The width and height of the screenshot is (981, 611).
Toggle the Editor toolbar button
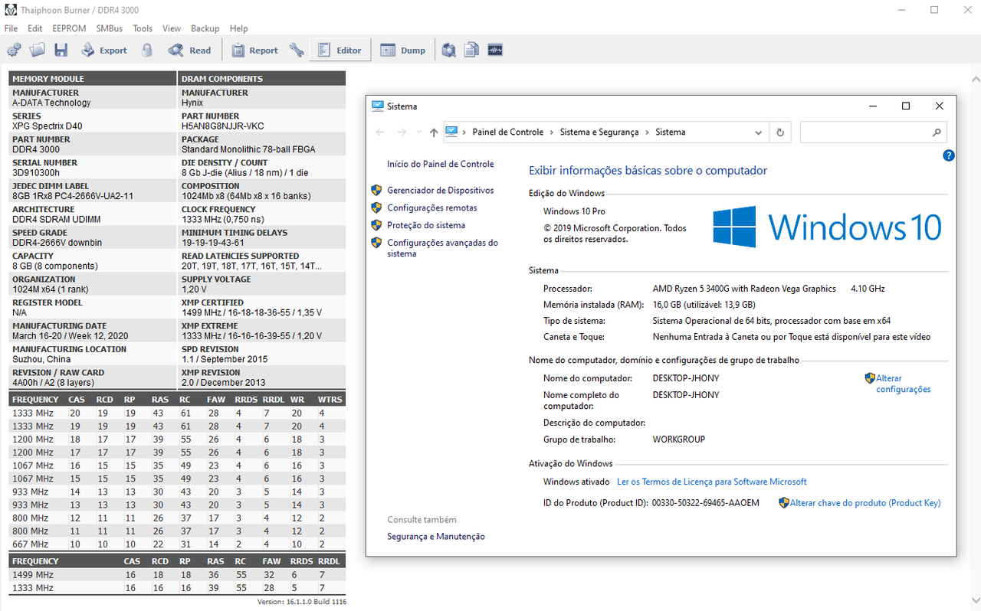(x=340, y=51)
